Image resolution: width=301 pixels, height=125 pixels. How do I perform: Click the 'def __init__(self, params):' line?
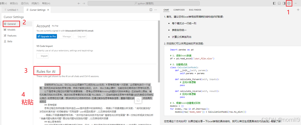point(191,70)
